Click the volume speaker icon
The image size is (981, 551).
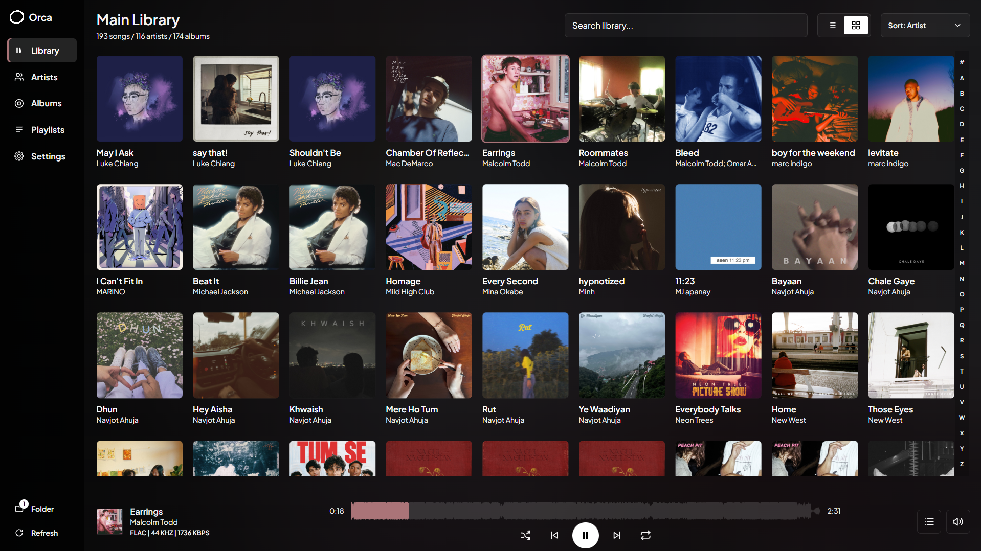point(957,522)
